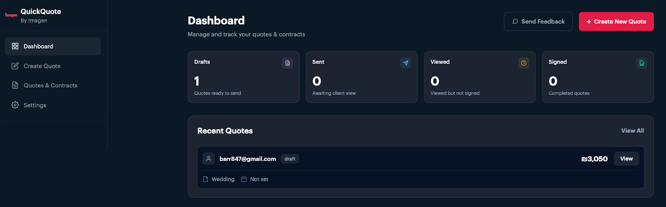Click the draft status badge
The height and width of the screenshot is (207, 666).
pos(290,159)
